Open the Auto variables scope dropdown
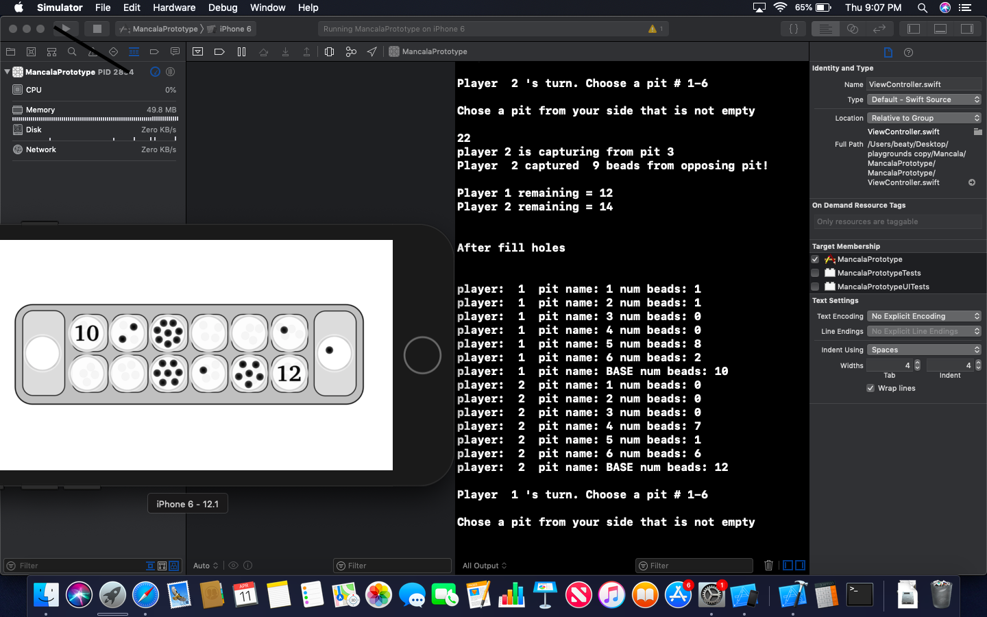The width and height of the screenshot is (987, 617). click(x=206, y=566)
